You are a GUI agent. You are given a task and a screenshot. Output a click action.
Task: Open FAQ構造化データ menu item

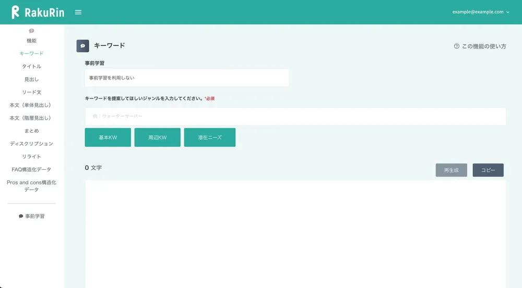pos(31,170)
